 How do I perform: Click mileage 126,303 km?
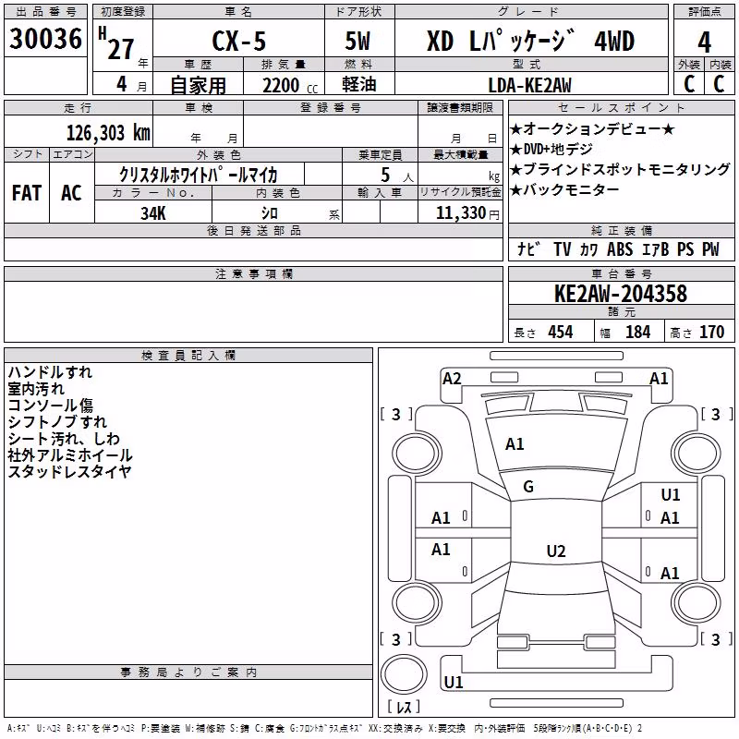[x=108, y=133]
